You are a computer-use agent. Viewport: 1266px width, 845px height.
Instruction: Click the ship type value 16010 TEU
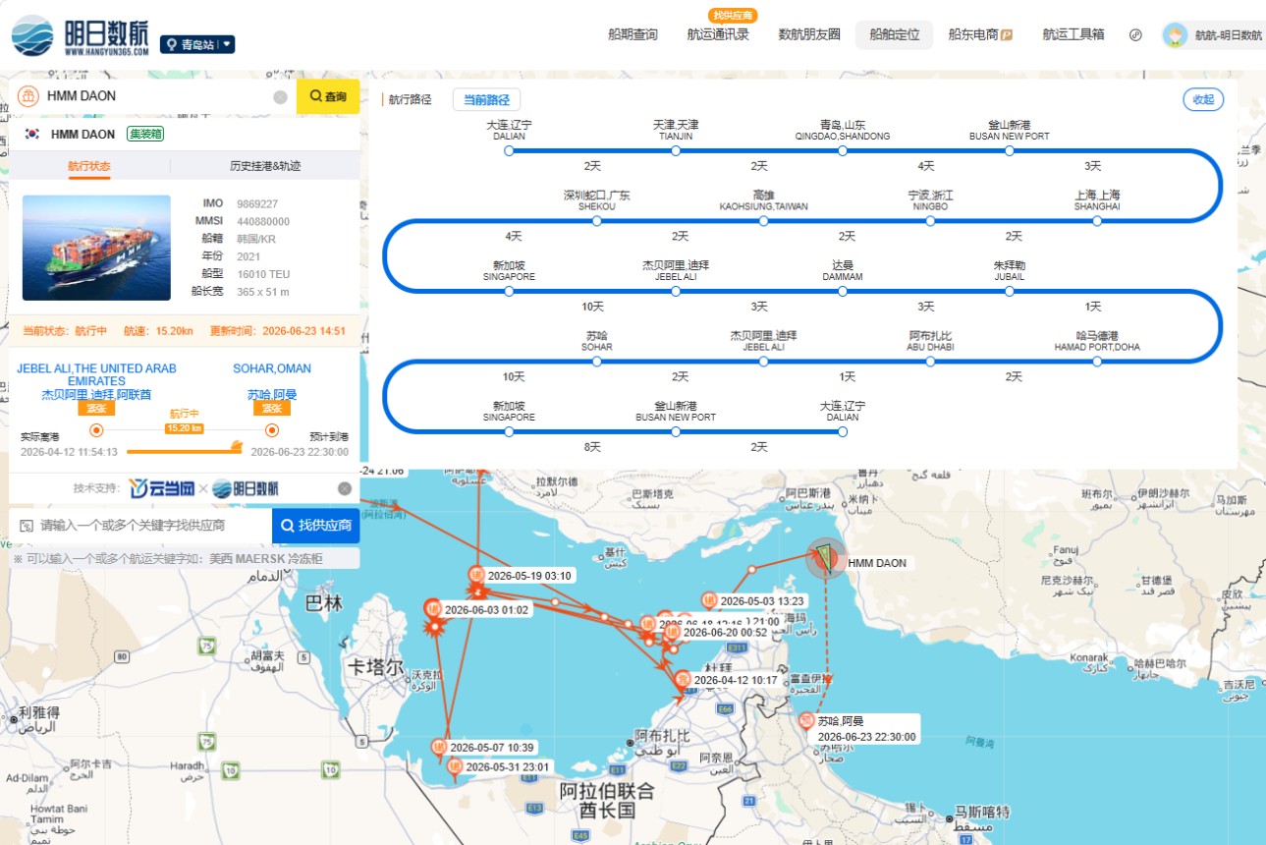click(263, 274)
